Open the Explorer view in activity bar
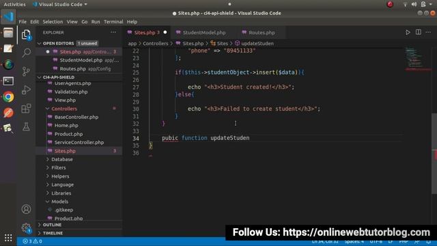The image size is (437, 246). [x=26, y=35]
